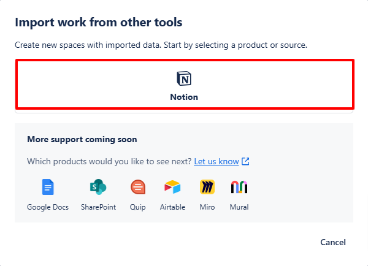
Task: Click the Airtable icon
Action: [172, 187]
